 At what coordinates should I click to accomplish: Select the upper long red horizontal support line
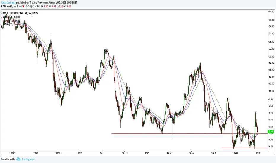coord(190,134)
